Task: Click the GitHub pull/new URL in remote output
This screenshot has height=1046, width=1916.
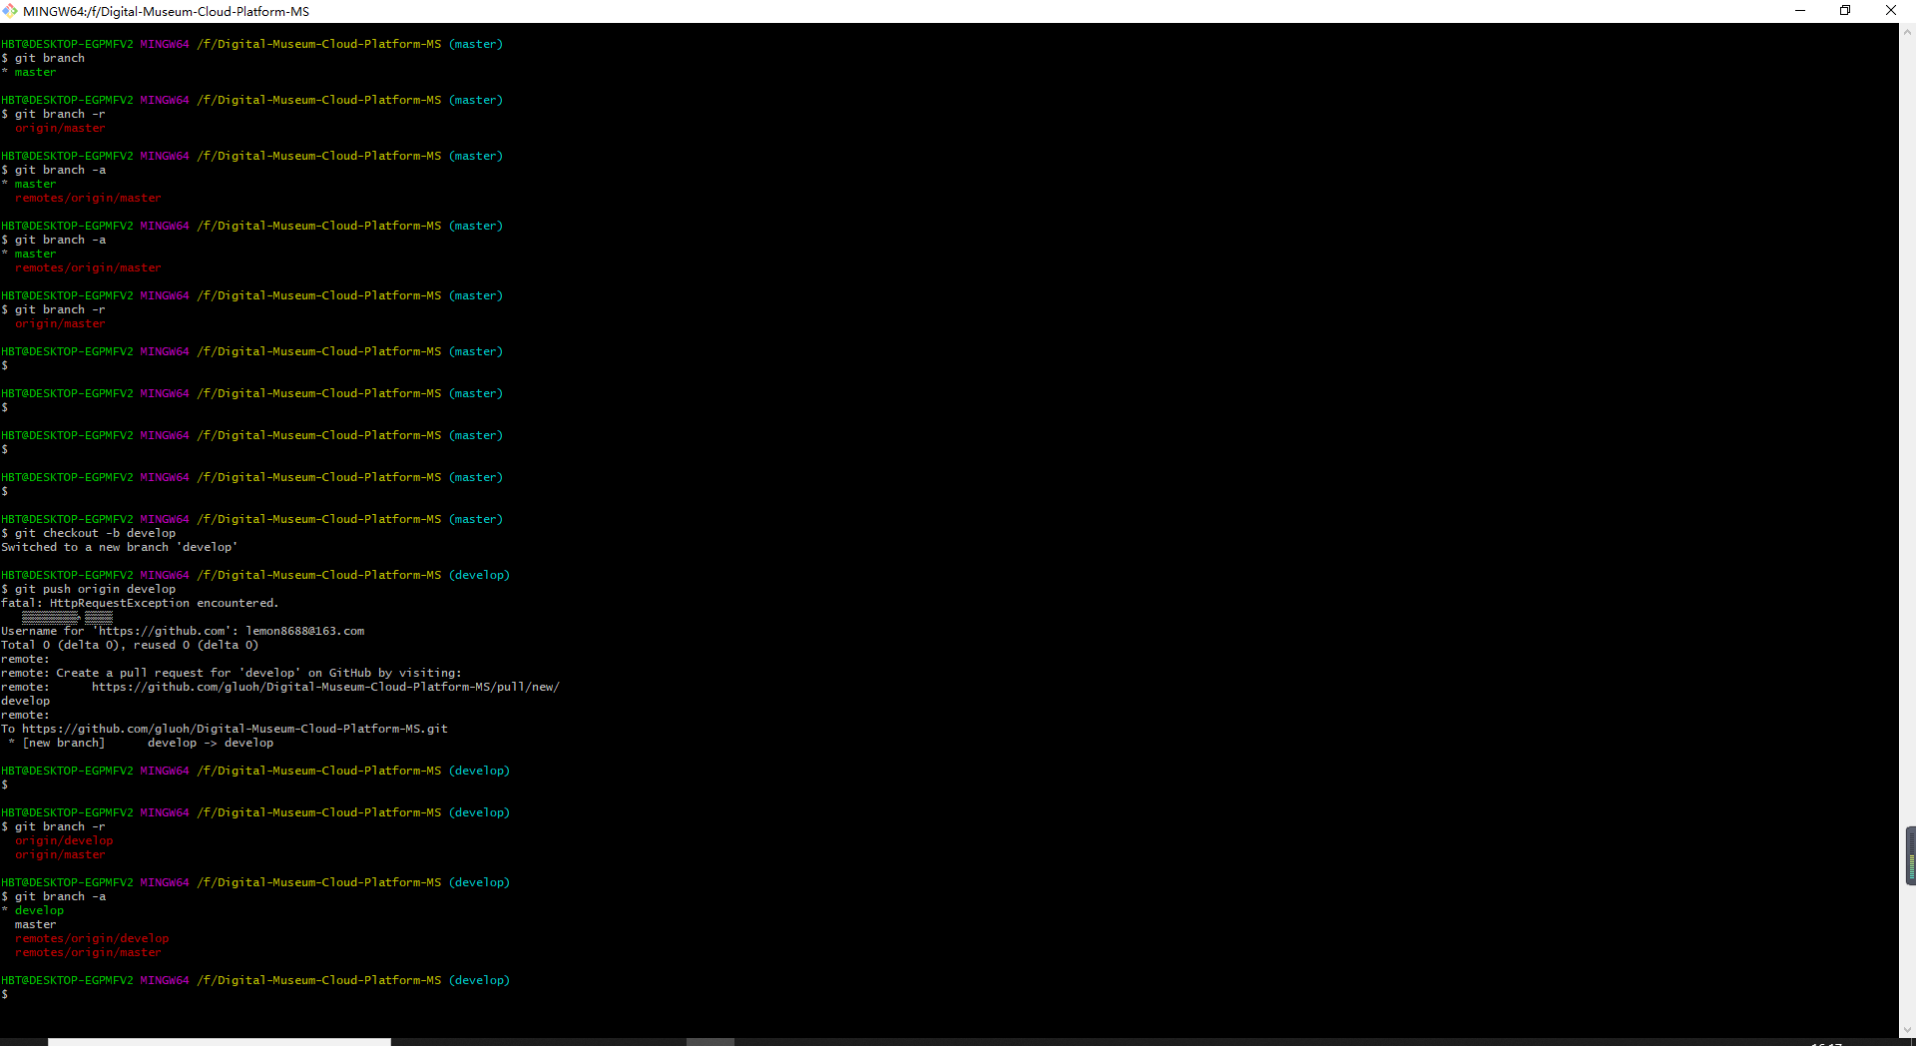Action: click(325, 687)
